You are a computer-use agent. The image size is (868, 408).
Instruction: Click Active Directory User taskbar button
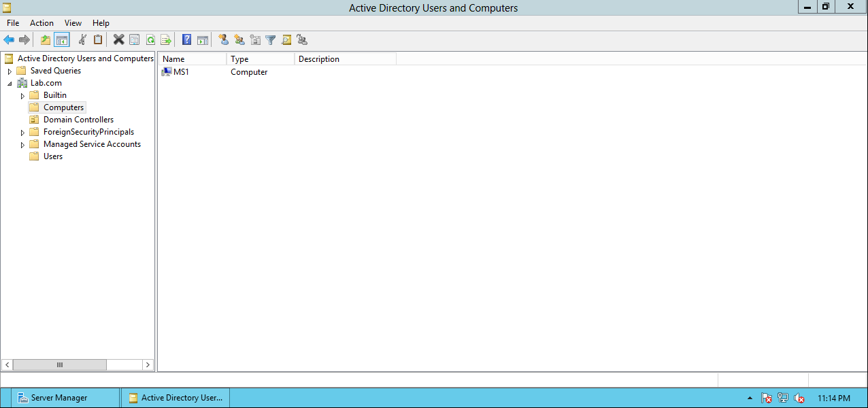(x=175, y=398)
